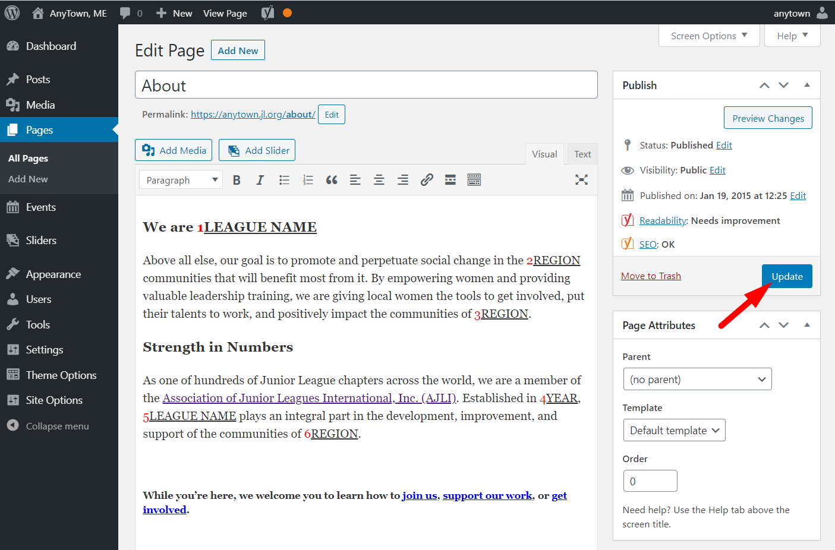
Task: Expand the Help tab
Action: click(792, 36)
